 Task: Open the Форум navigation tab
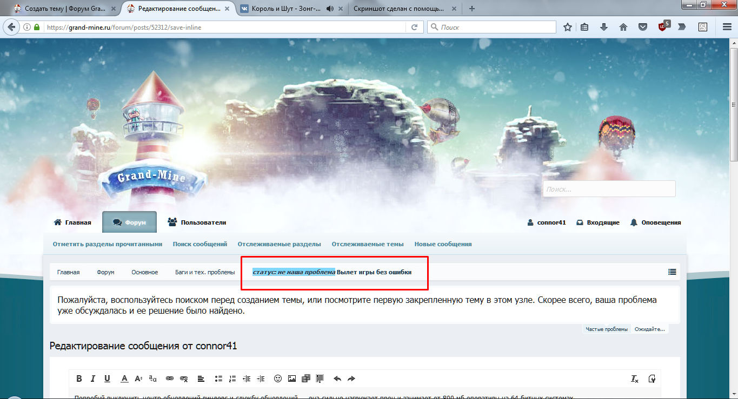(x=129, y=222)
